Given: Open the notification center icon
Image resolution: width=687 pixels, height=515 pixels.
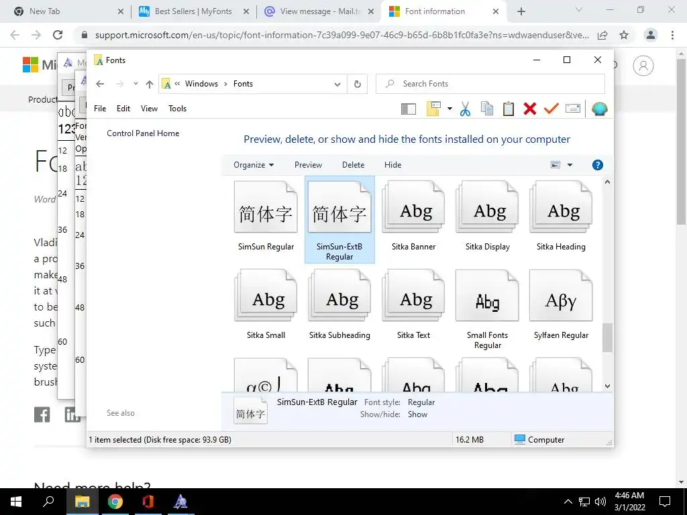Looking at the screenshot, I should 665,502.
